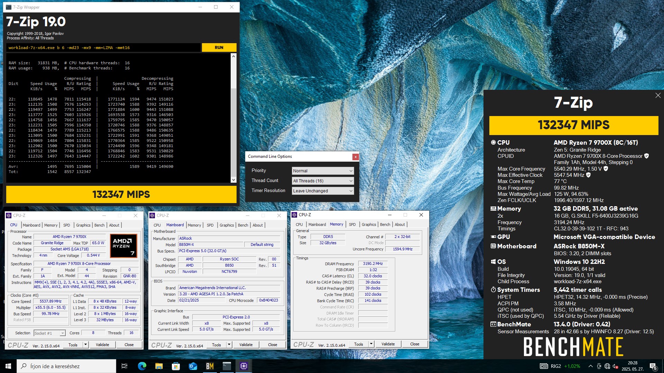
Task: Click the BIOS Version field 3.20 - AMD AGESA
Action: tap(229, 294)
